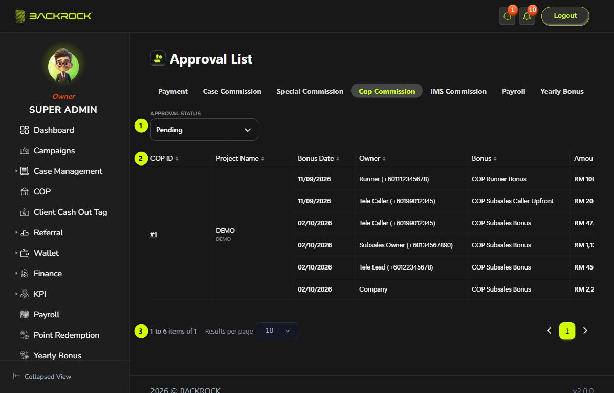Click the Wallet sidebar icon

coord(25,253)
